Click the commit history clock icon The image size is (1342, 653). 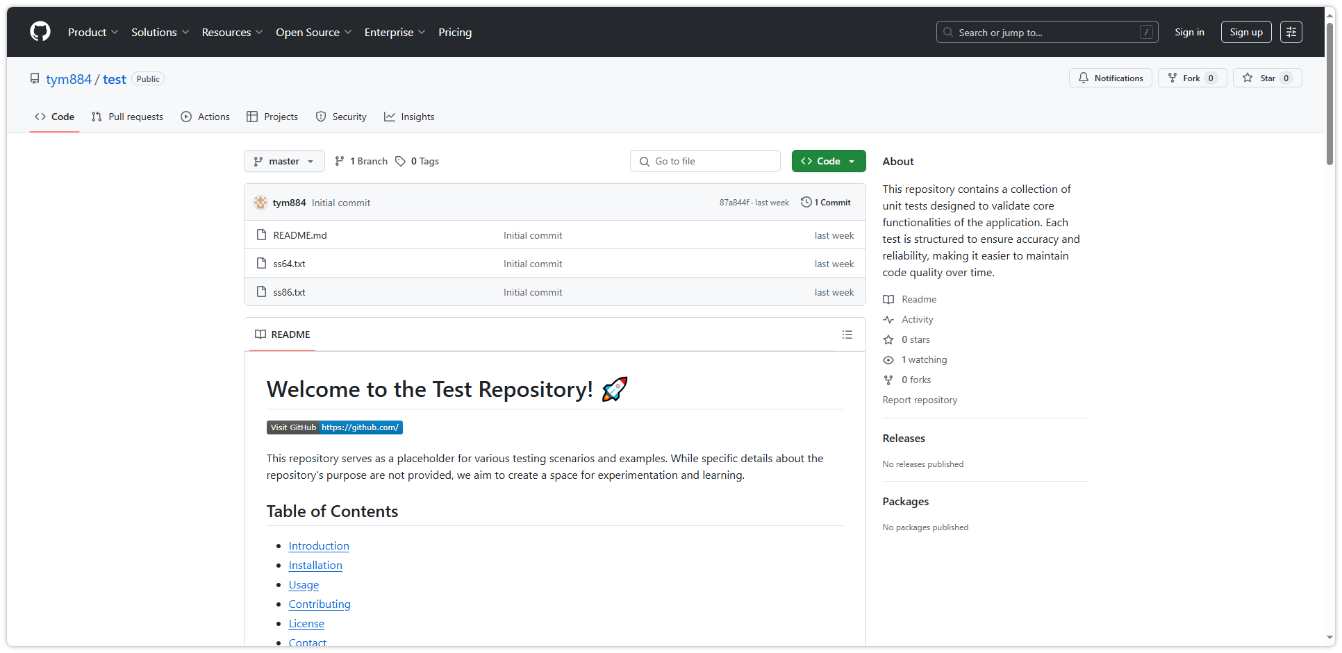tap(806, 203)
